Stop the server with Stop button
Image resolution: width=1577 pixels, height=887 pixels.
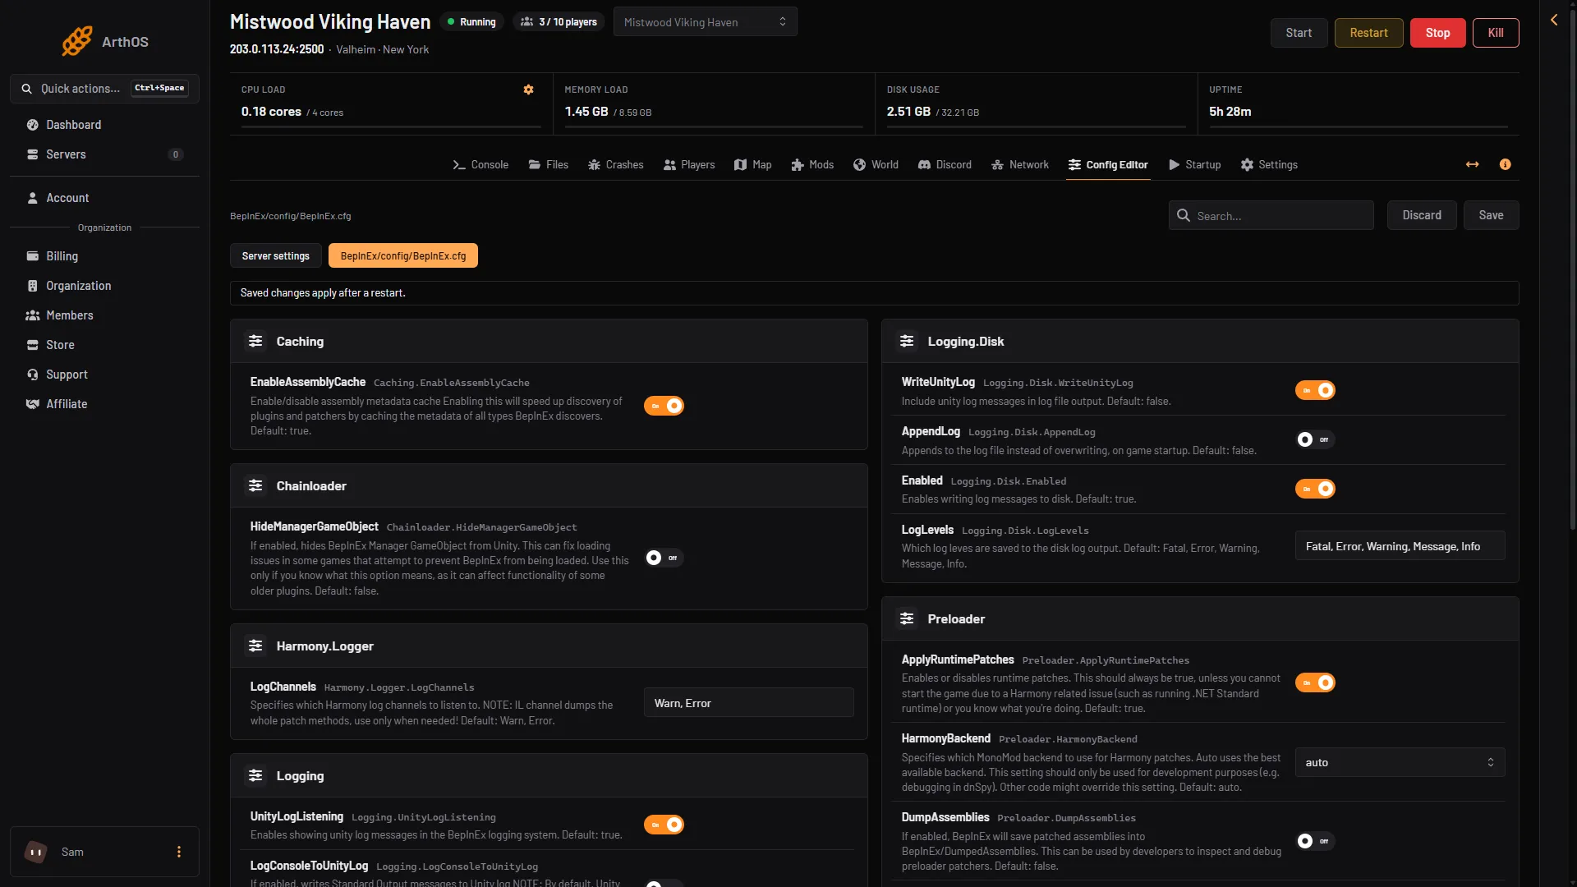[x=1437, y=33]
